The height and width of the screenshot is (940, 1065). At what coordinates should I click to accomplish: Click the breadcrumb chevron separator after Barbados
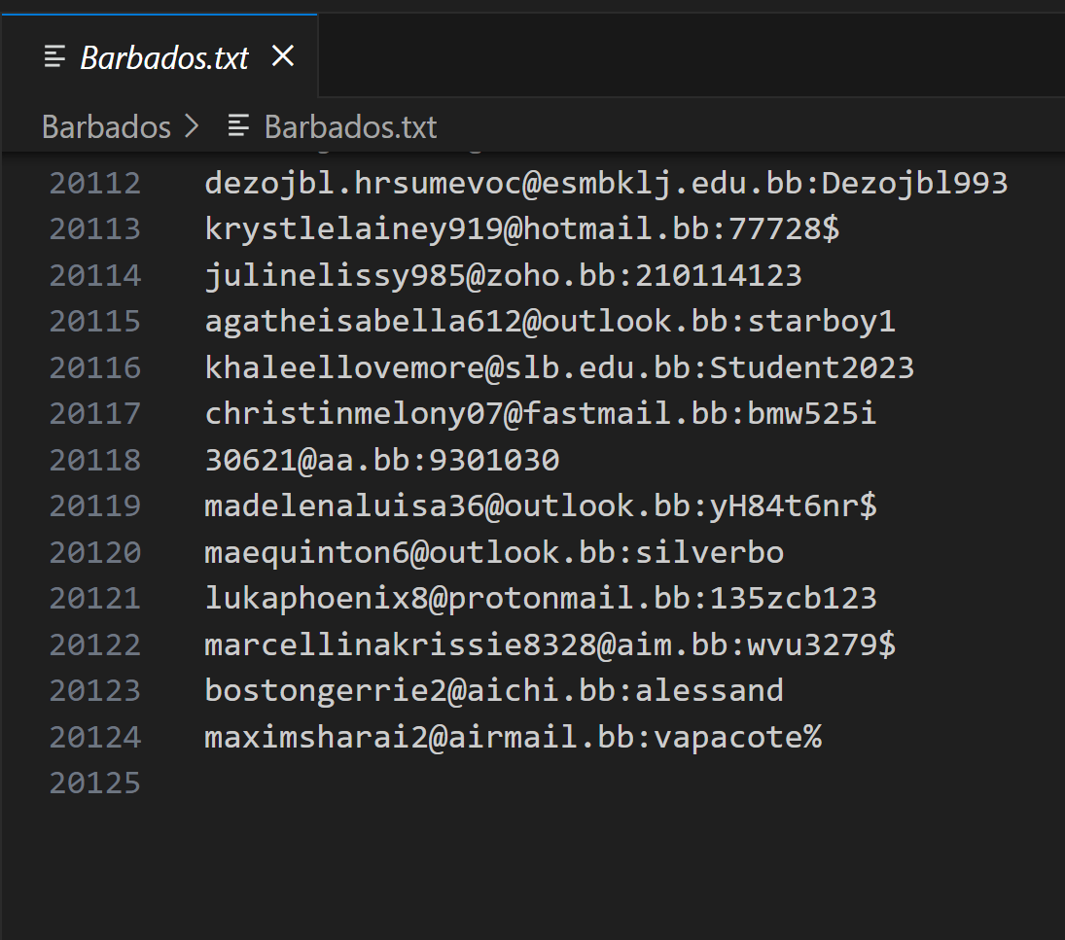(x=192, y=126)
